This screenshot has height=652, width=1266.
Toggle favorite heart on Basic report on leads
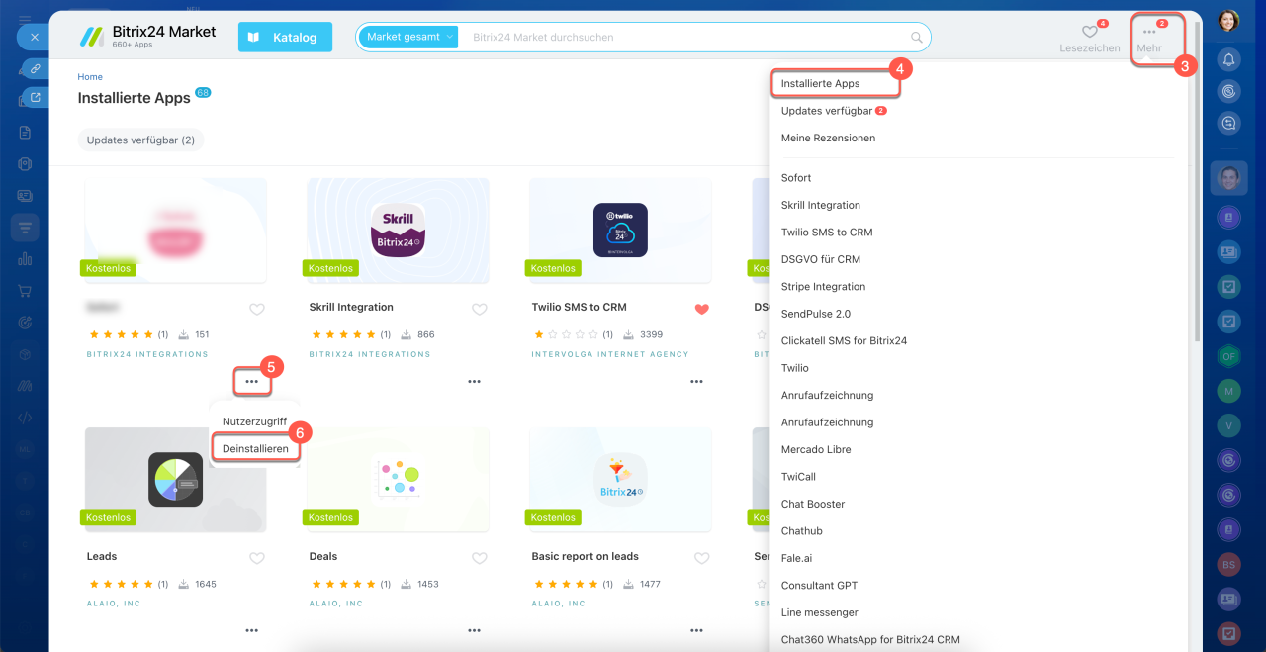click(702, 558)
